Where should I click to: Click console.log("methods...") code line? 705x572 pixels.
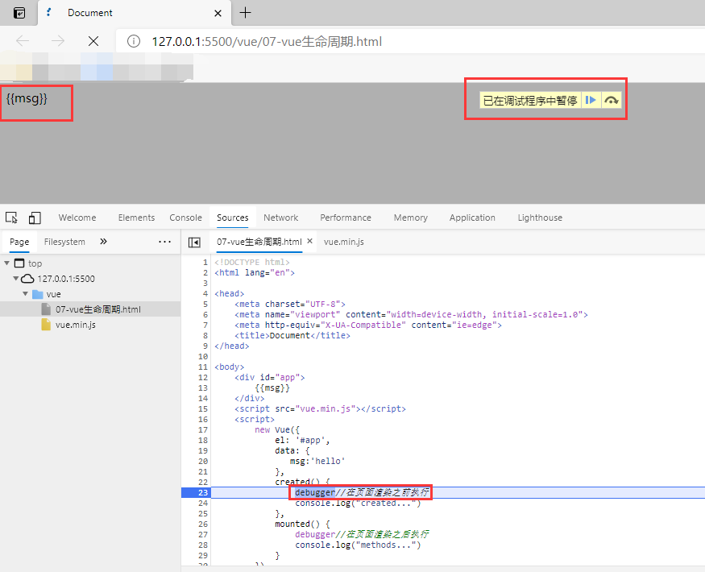358,545
